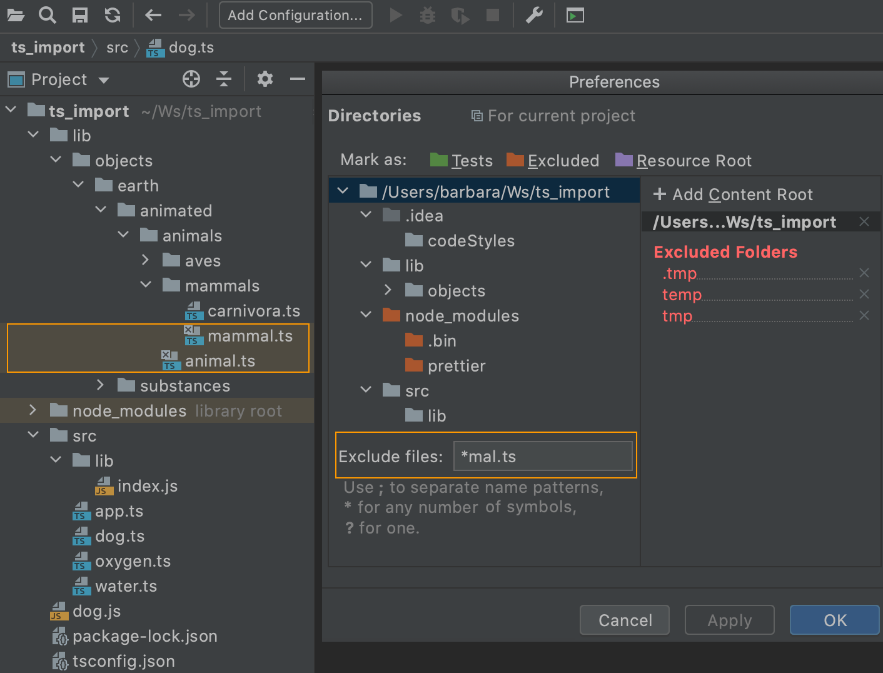Click the Save All floppy icon

click(x=80, y=15)
